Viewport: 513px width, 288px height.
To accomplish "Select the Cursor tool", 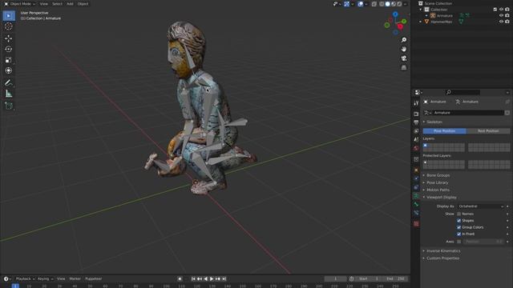I will point(9,26).
